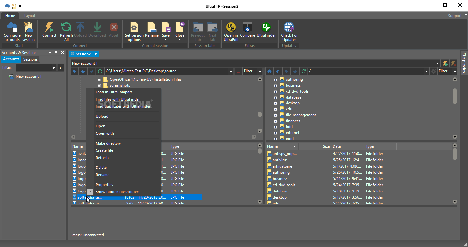Open Set session options

click(134, 32)
